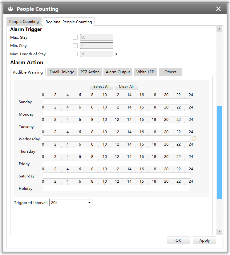Confirm settings with the OK button
Viewport: 230px width, 255px height.
pos(178,240)
